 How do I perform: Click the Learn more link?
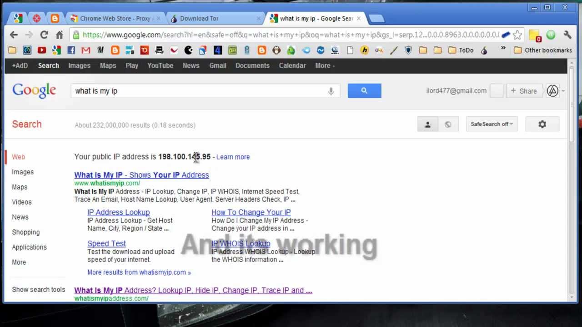click(x=233, y=157)
